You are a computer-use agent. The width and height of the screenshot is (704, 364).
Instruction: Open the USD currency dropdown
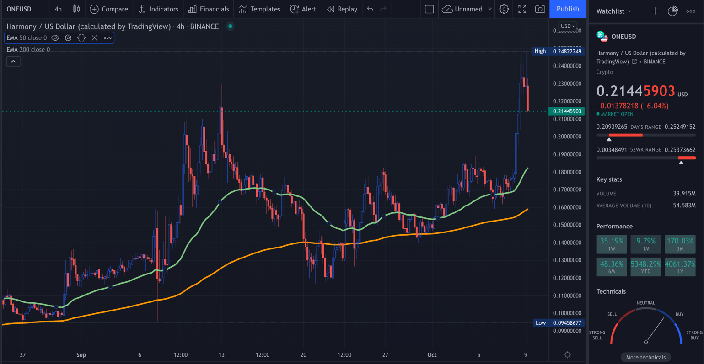568,26
